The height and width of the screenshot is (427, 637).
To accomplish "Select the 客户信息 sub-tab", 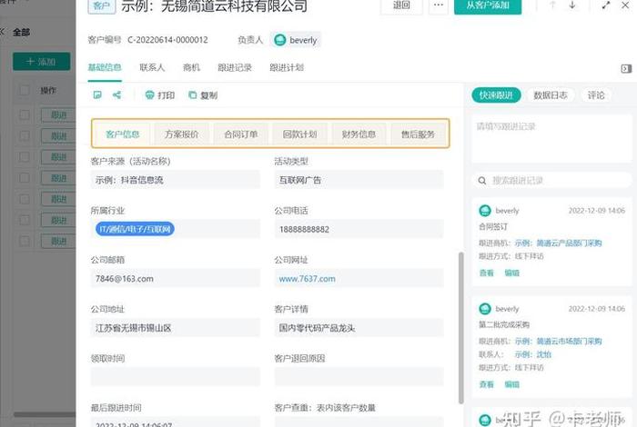I will (122, 134).
